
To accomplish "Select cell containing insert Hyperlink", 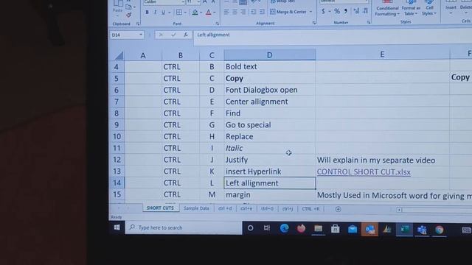I will (270, 172).
